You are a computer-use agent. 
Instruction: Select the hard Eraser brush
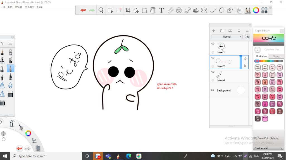10,94
